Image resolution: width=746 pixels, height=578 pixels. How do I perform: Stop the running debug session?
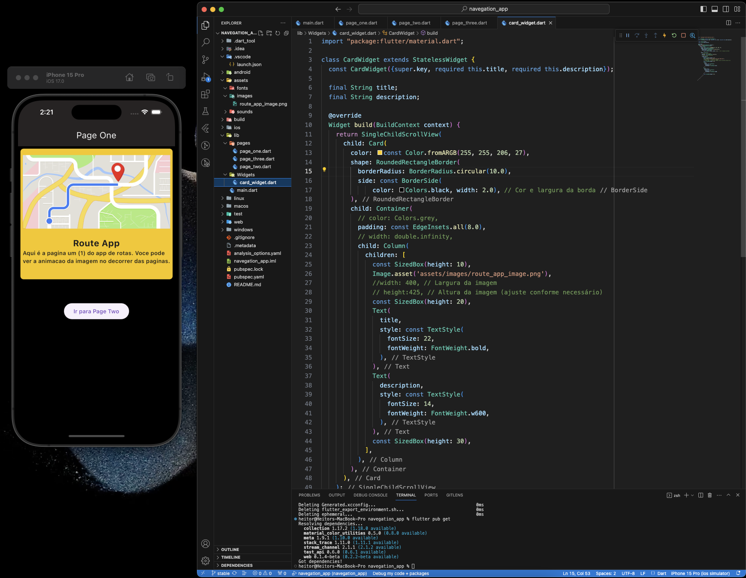pos(683,35)
